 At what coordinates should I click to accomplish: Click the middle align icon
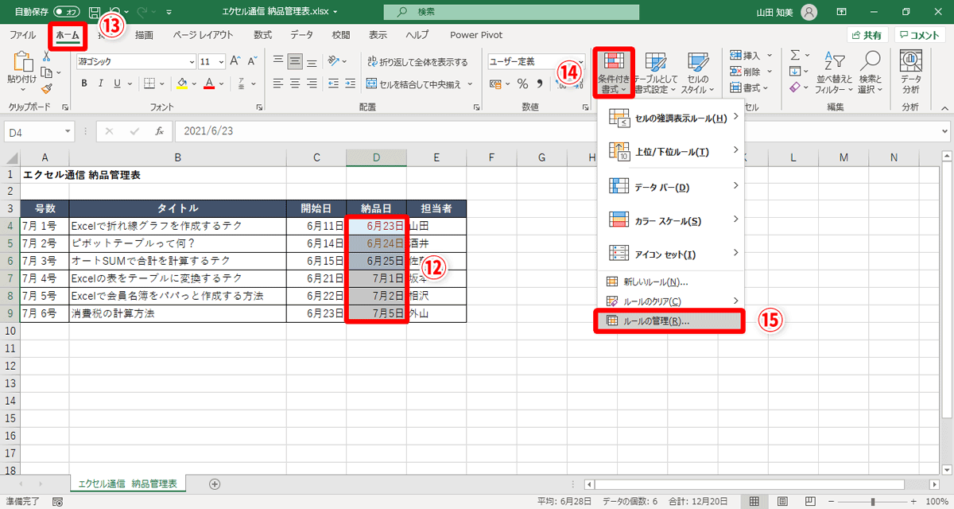[296, 61]
